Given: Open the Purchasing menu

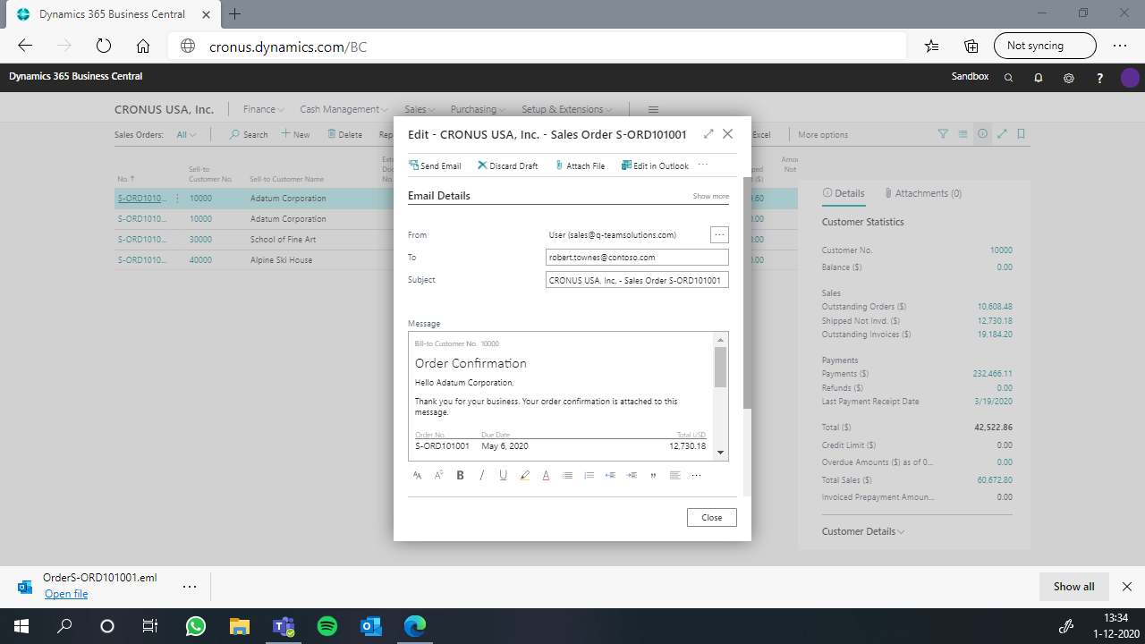Looking at the screenshot, I should coord(478,109).
